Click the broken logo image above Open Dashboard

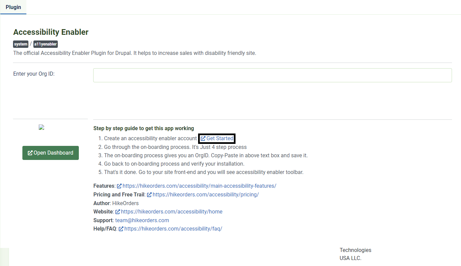[41, 127]
